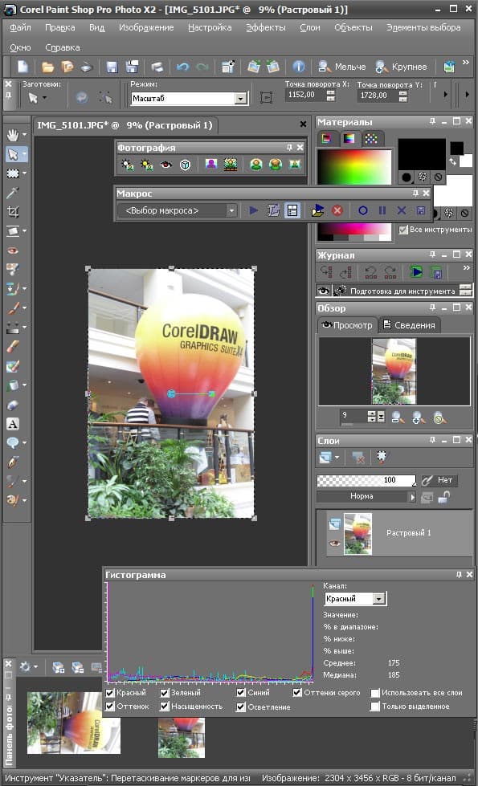Screen dimensions: 478x786
Task: Open the Файл menu
Action: tap(21, 27)
